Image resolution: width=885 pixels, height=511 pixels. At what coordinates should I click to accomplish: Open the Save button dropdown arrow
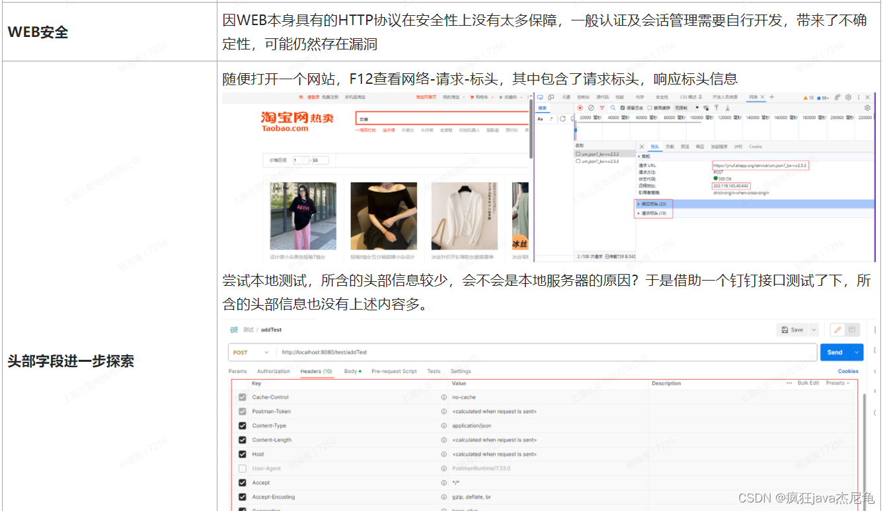814,329
